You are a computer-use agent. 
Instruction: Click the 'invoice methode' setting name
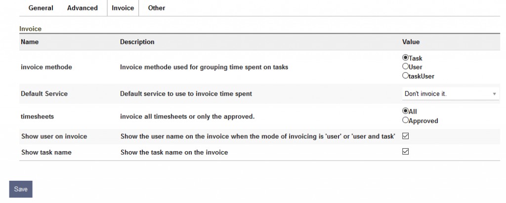click(46, 67)
